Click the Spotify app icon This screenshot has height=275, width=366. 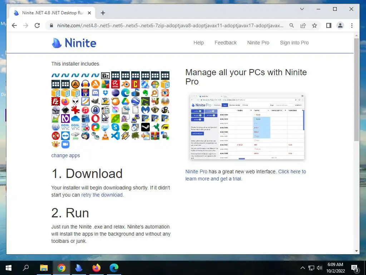click(125, 127)
